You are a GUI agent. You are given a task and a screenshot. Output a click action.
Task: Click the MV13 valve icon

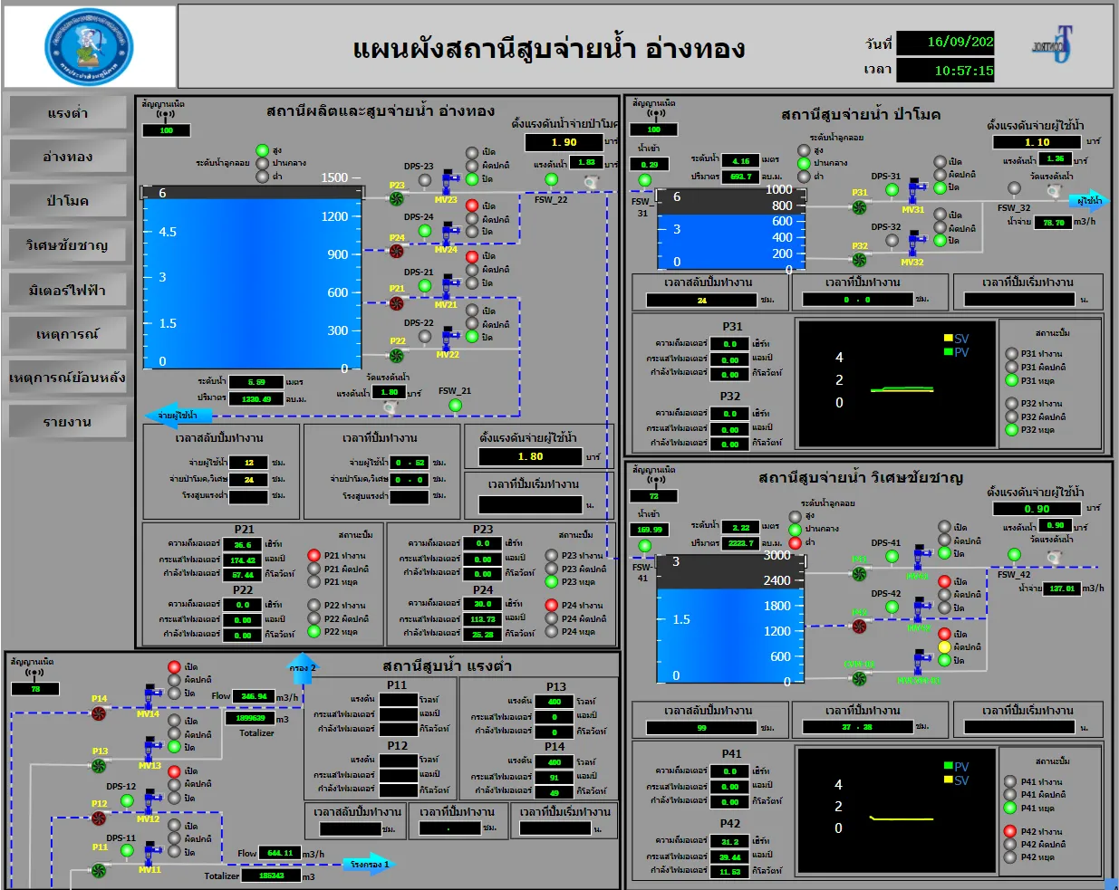point(150,751)
